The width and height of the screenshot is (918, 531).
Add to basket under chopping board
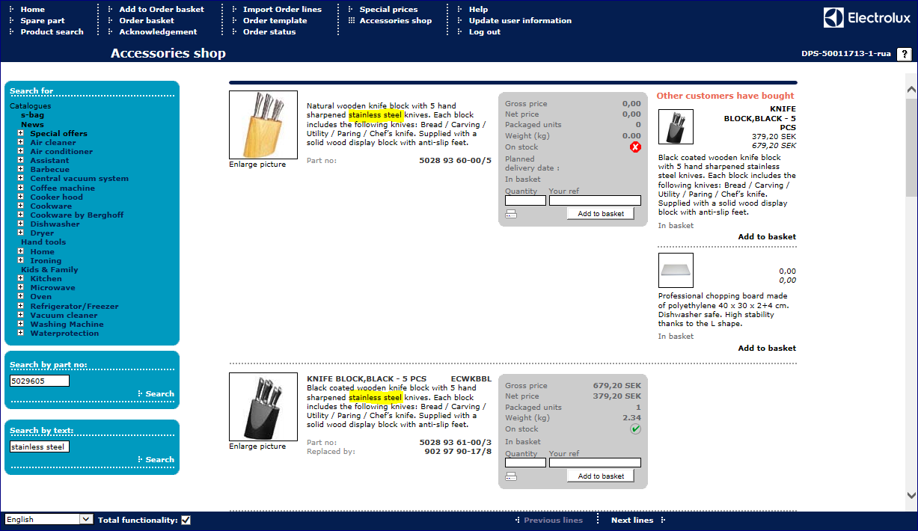(x=767, y=348)
